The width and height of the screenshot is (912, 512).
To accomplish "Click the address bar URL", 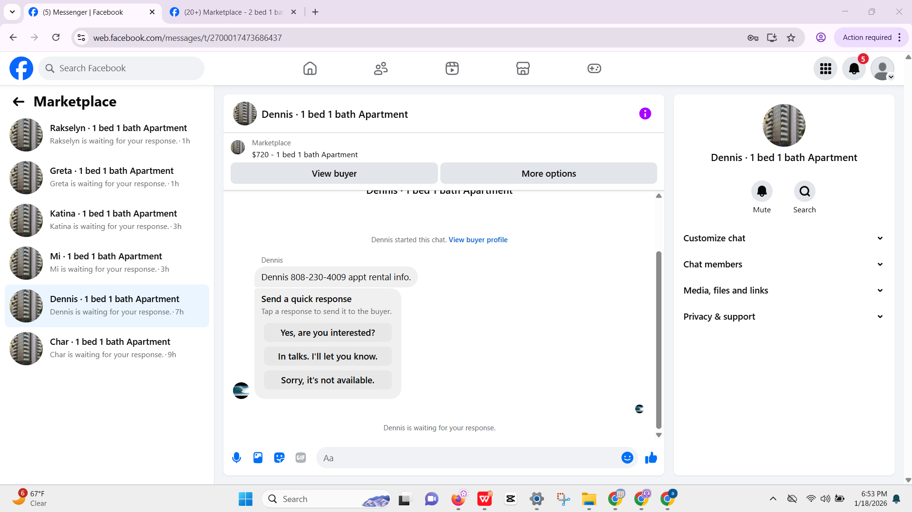I will coord(187,38).
